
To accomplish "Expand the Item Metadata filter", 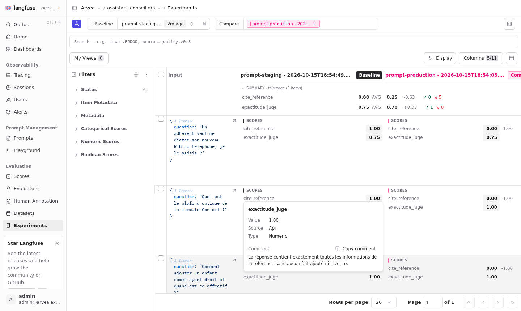I will (111, 103).
